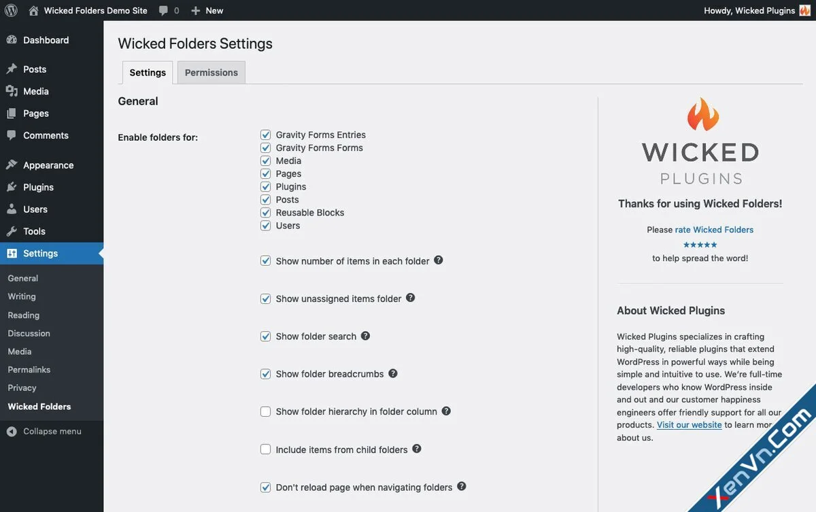The height and width of the screenshot is (512, 816).
Task: Open the comments bubble icon in admin bar
Action: pyautogui.click(x=163, y=11)
